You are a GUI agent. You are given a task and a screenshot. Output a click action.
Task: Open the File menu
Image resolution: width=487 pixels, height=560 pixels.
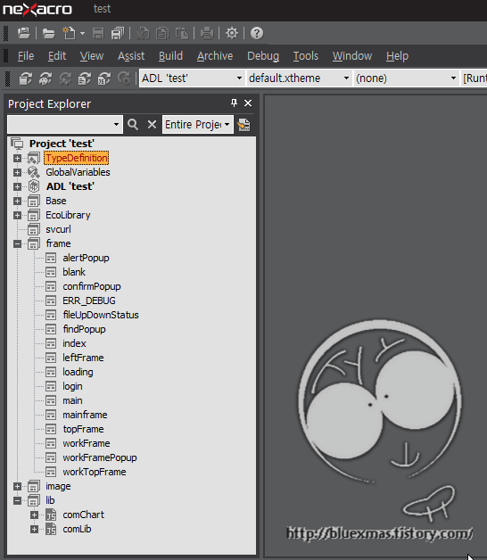(x=26, y=56)
